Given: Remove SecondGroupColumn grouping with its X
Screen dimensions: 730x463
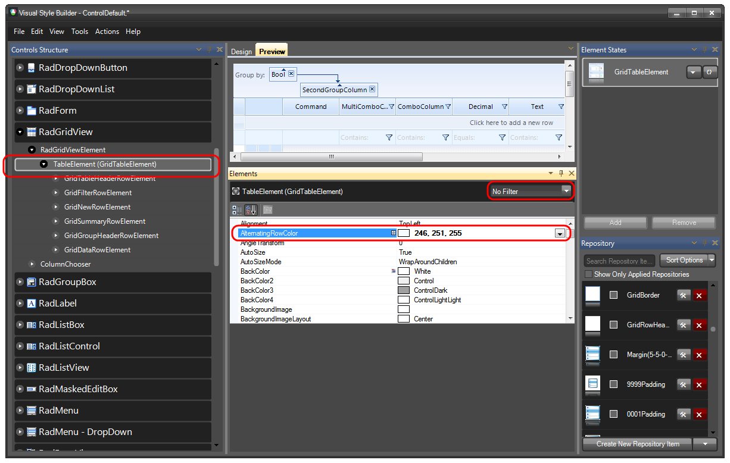Looking at the screenshot, I should [372, 89].
